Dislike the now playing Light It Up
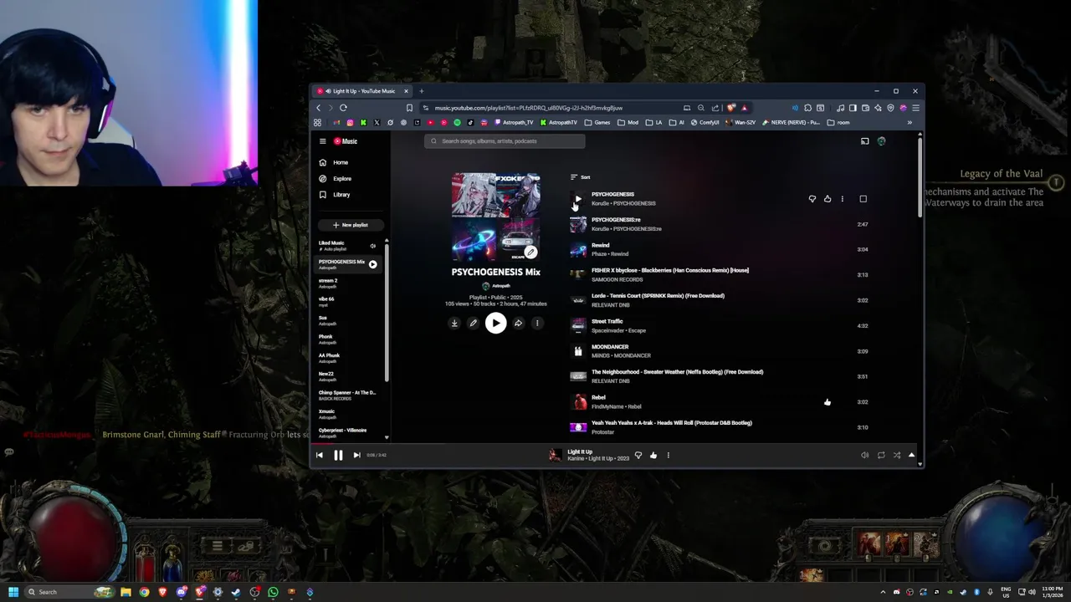 638,455
